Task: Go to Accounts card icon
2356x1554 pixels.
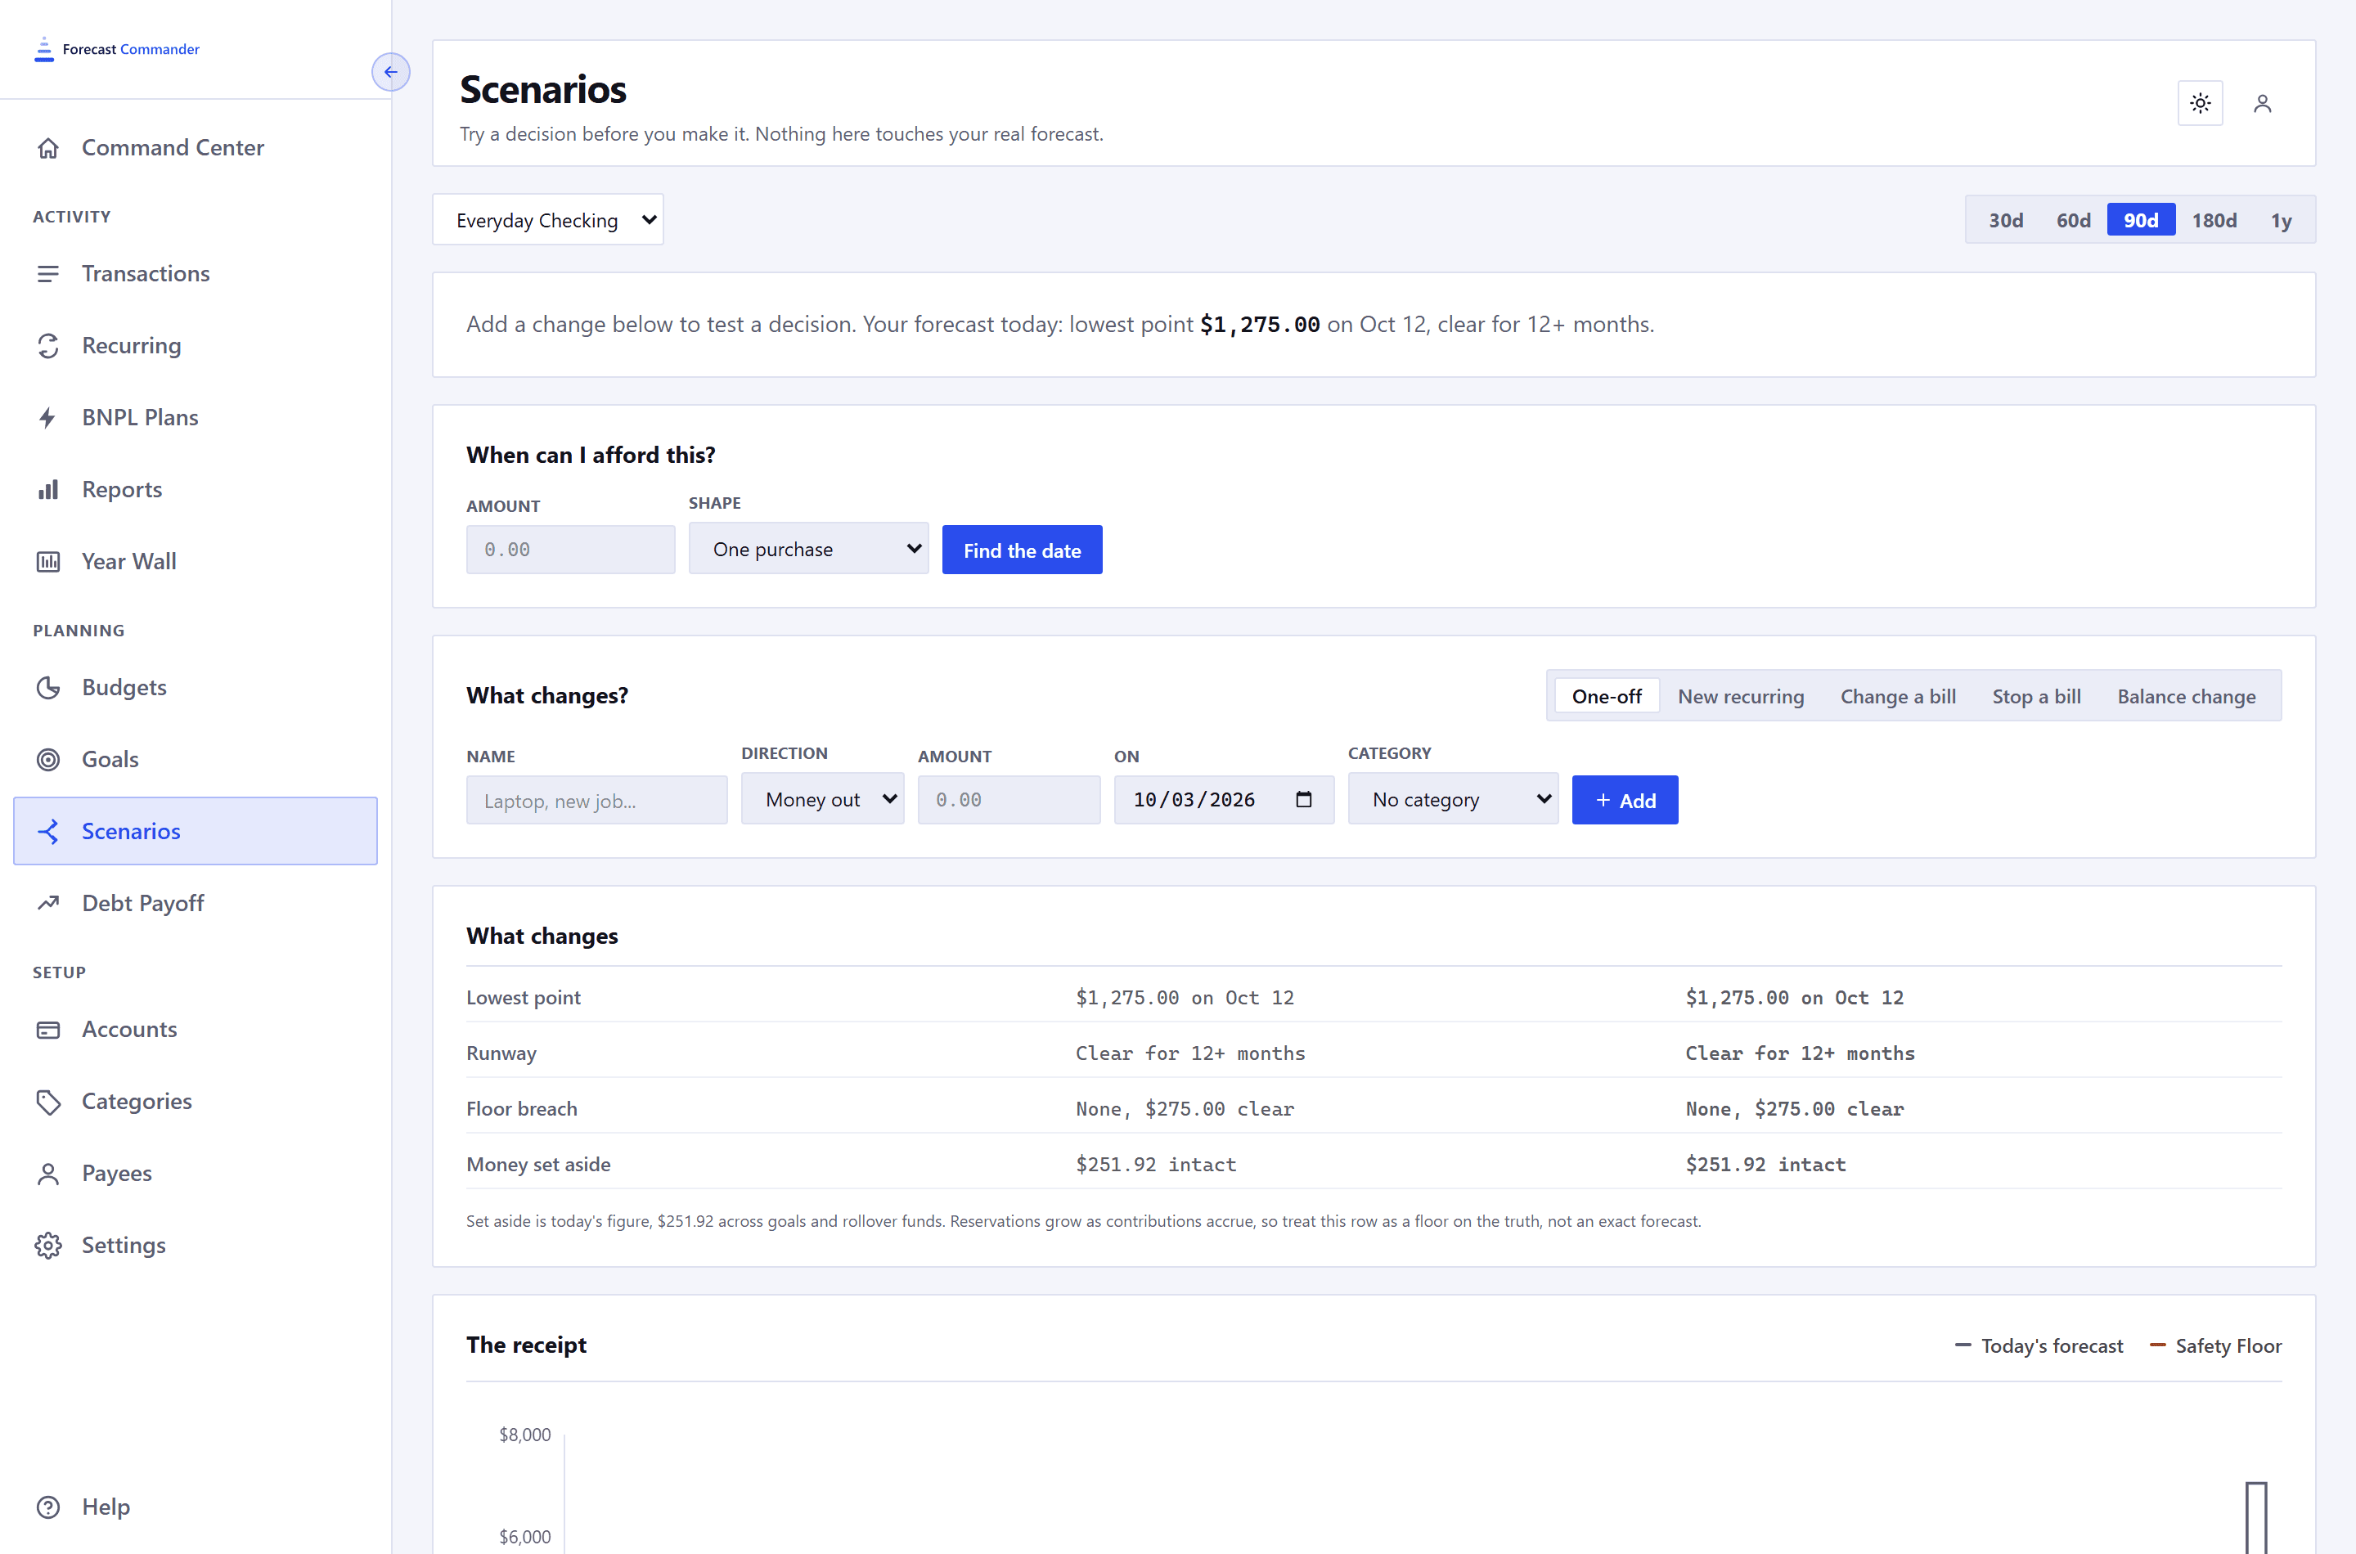Action: (47, 1030)
